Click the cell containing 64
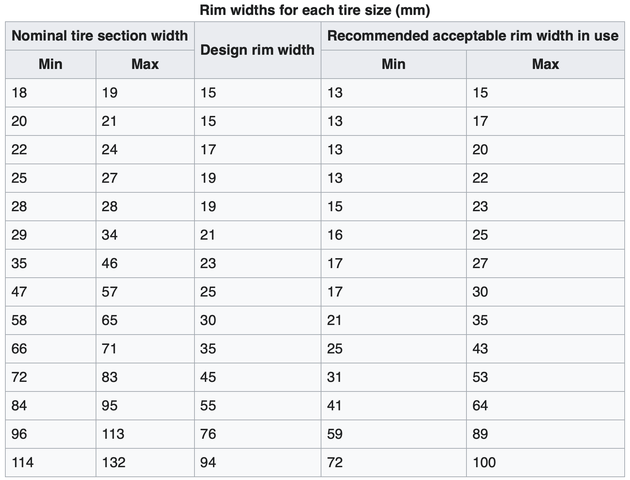The height and width of the screenshot is (480, 630). click(x=480, y=406)
